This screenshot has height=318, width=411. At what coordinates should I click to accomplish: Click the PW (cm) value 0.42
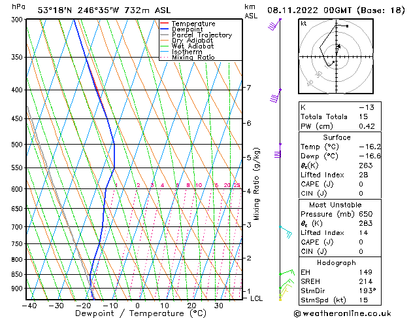coord(367,126)
